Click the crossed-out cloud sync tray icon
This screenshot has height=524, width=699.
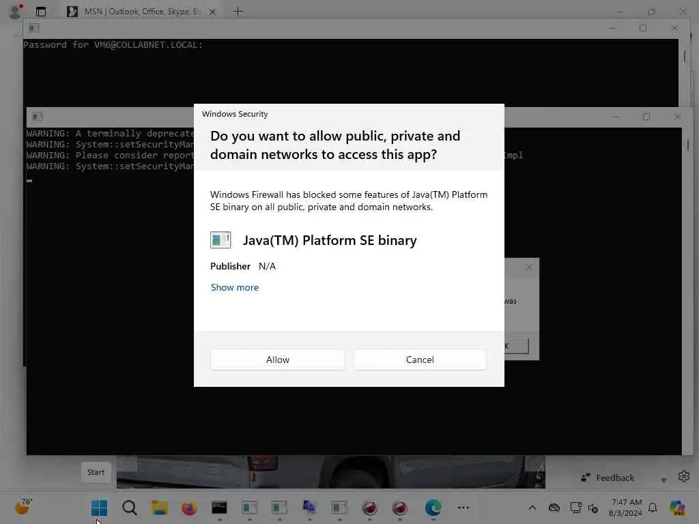pyautogui.click(x=554, y=508)
